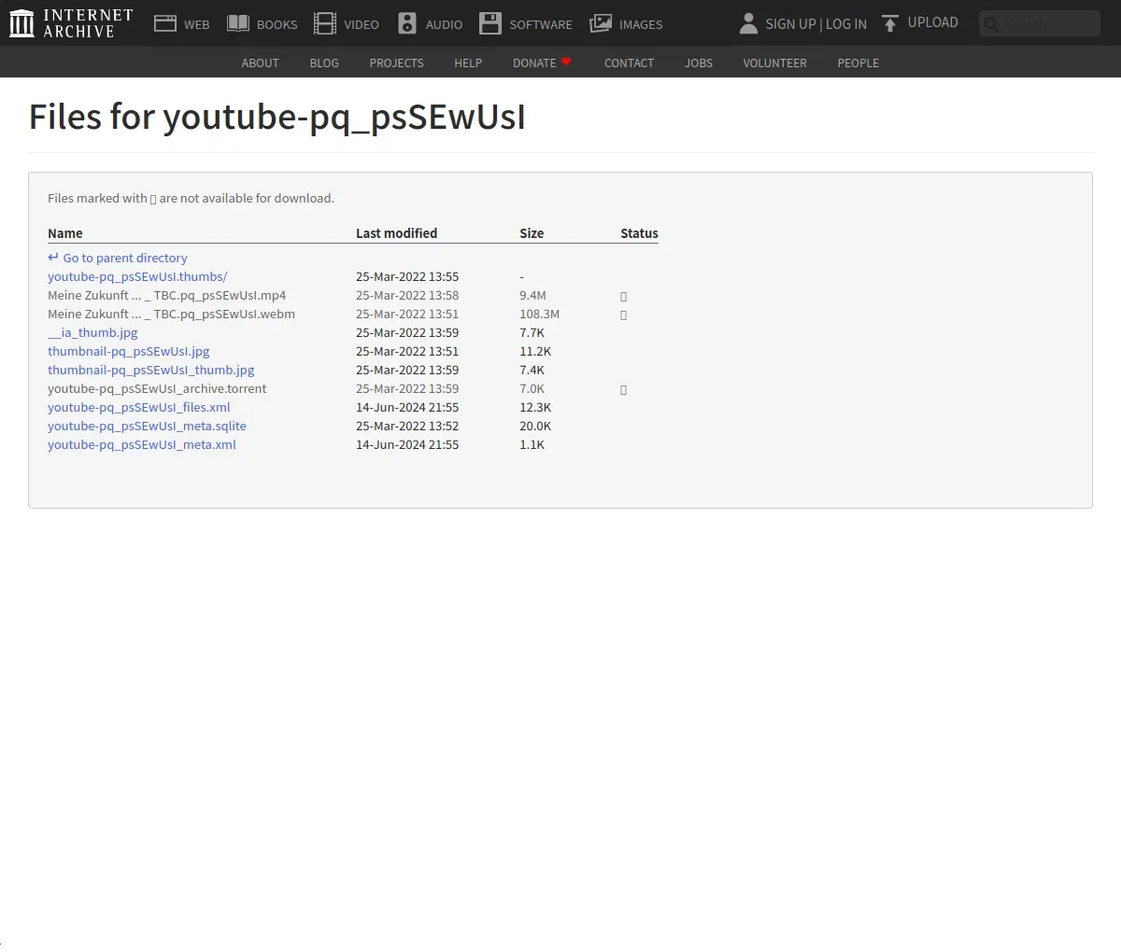The image size is (1121, 952).
Task: Click the Software floppy disk icon
Action: pyautogui.click(x=490, y=23)
